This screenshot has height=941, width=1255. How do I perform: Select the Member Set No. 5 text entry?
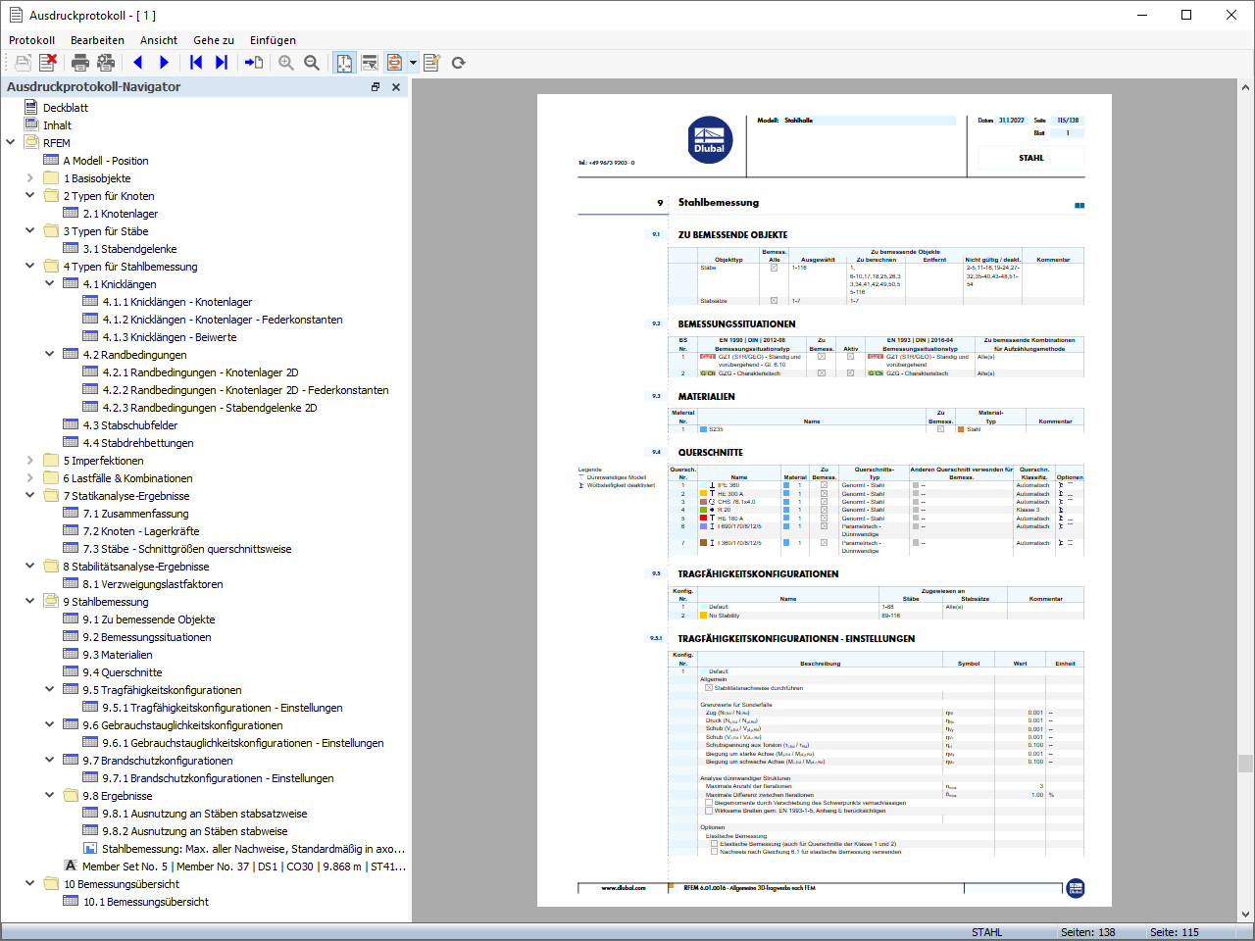(x=244, y=867)
